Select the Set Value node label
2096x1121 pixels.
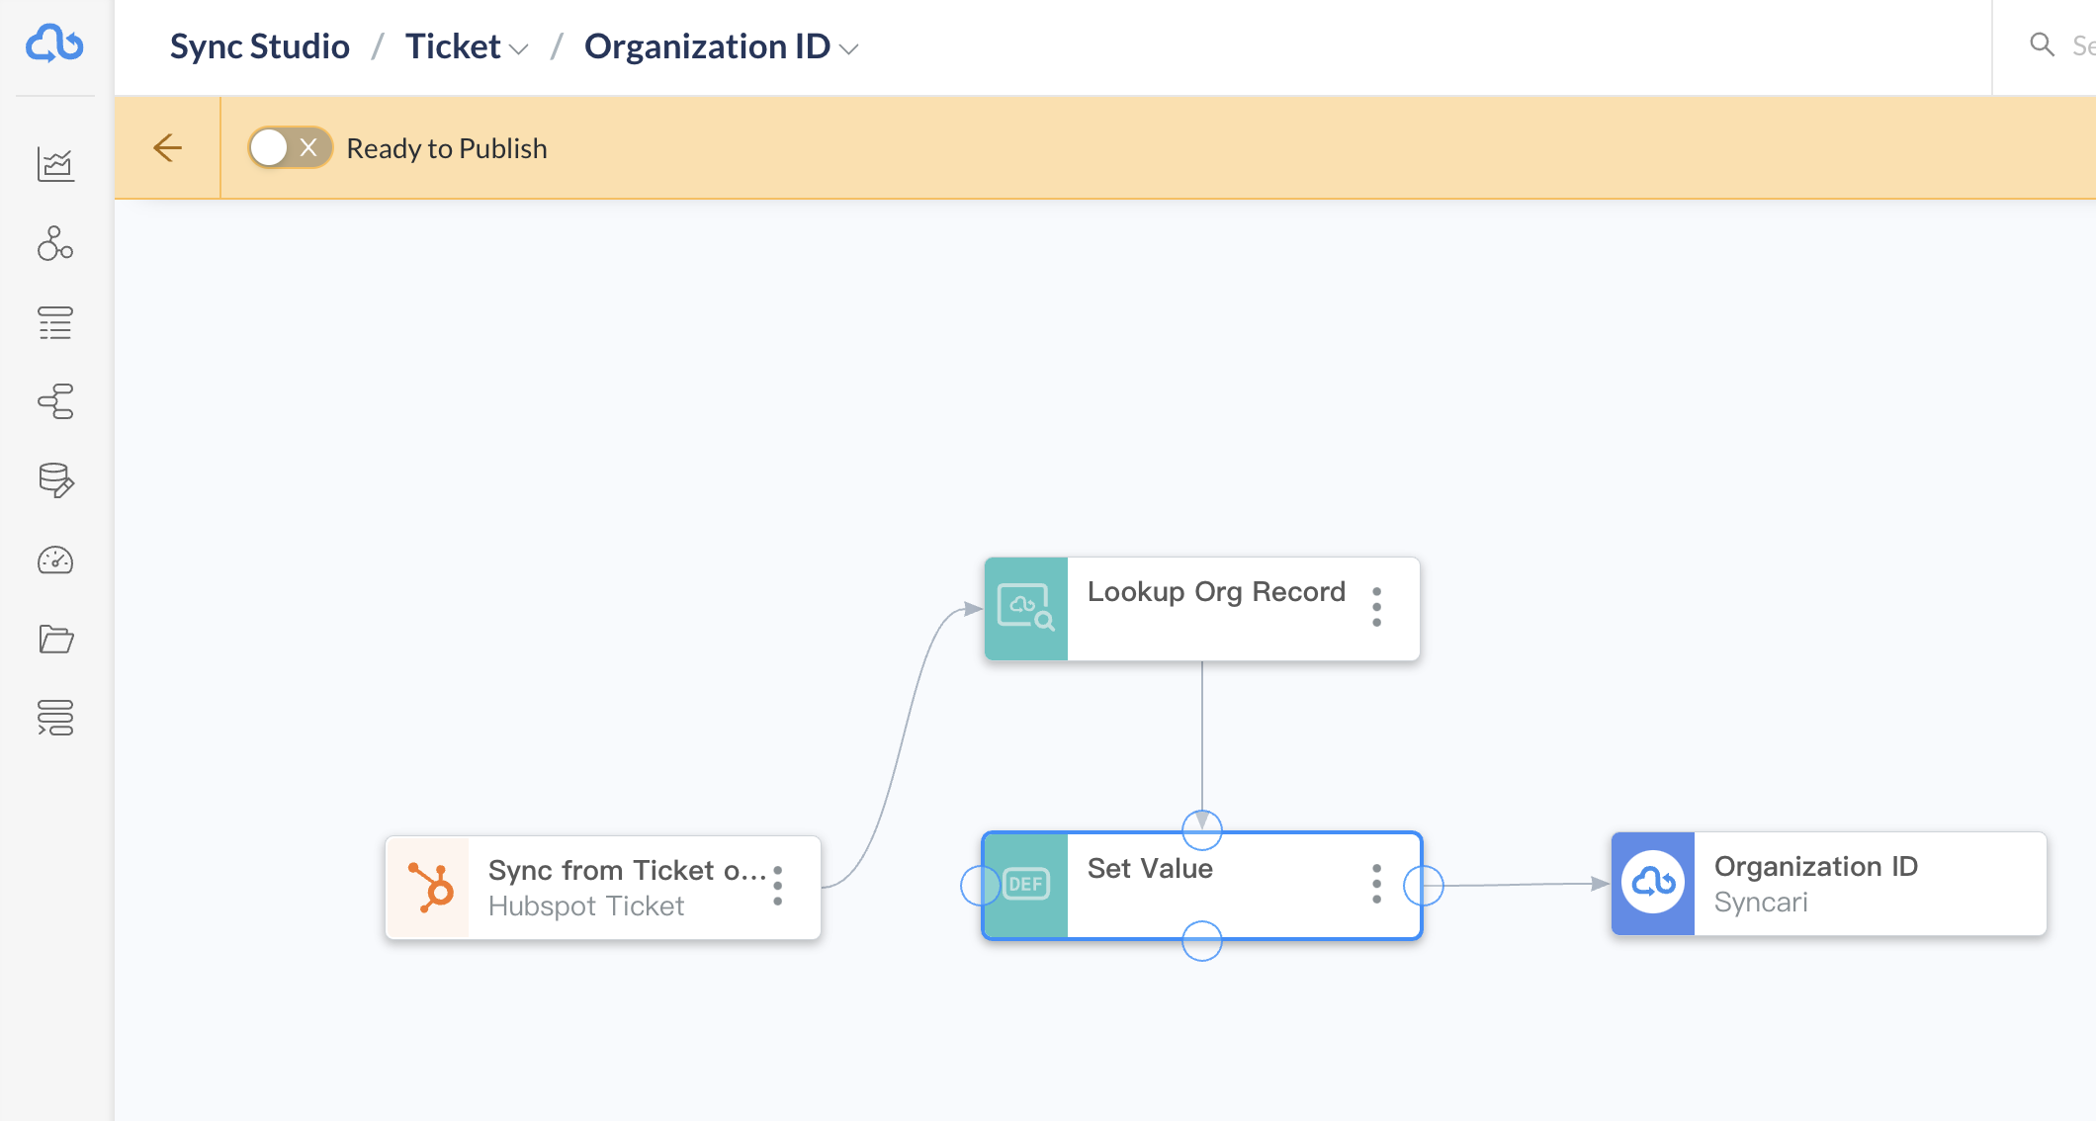(x=1150, y=868)
